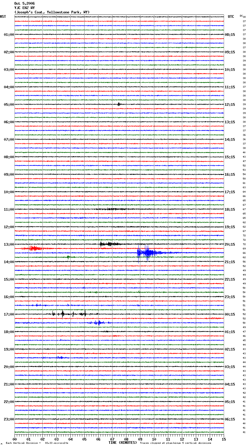The height and width of the screenshot is (447, 247).
Task: Click the station code 'YJC EHZ WY'
Action: (24, 8)
